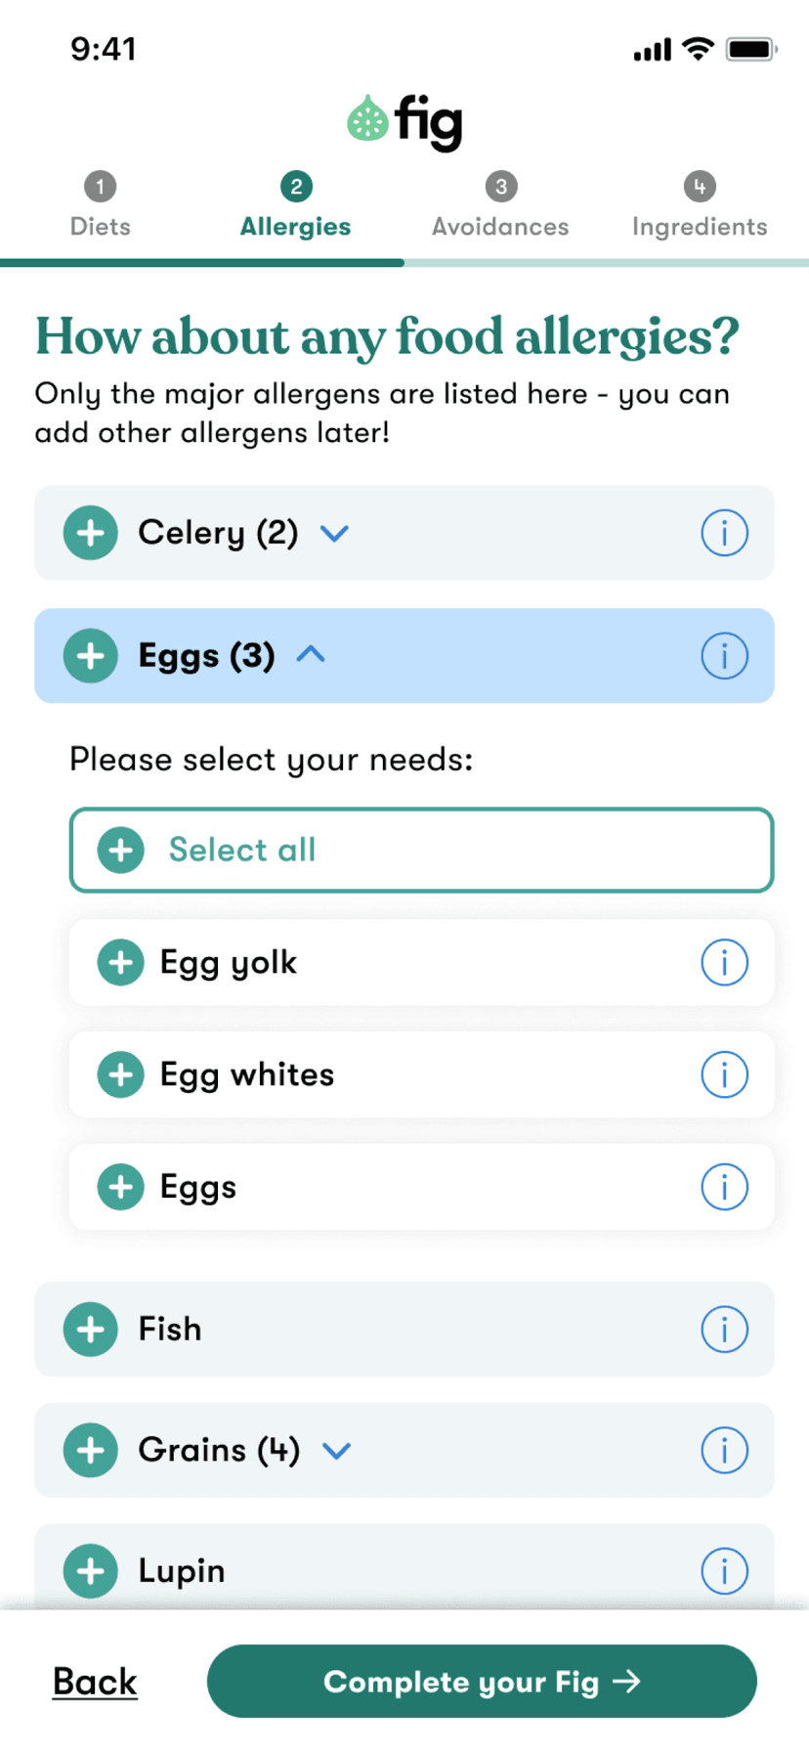This screenshot has width=809, height=1752.
Task: Add Celery to your allergies
Action: (x=90, y=533)
